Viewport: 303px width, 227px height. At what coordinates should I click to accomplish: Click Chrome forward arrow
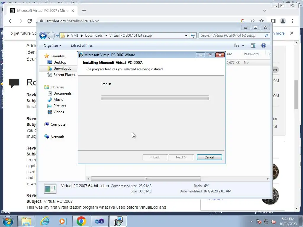(x=20, y=21)
